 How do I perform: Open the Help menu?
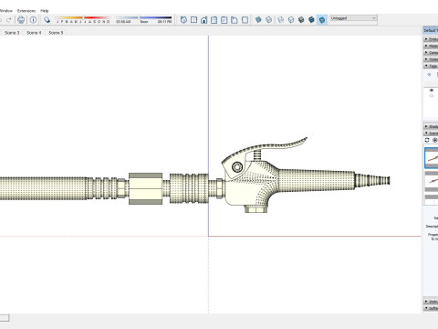tap(45, 11)
